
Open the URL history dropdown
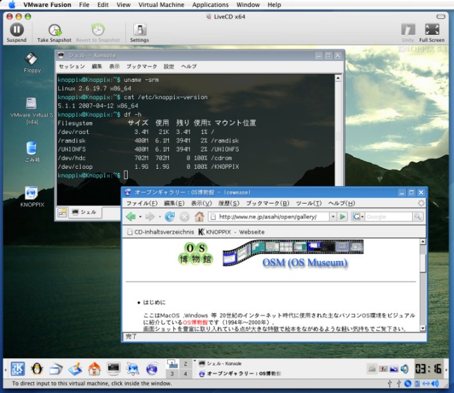click(333, 216)
